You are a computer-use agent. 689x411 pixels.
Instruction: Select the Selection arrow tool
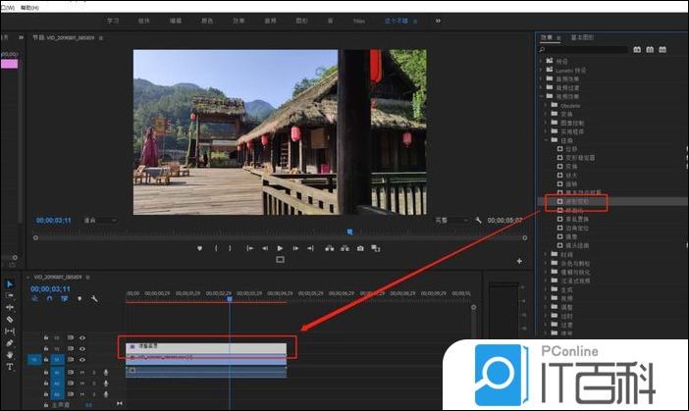point(10,284)
